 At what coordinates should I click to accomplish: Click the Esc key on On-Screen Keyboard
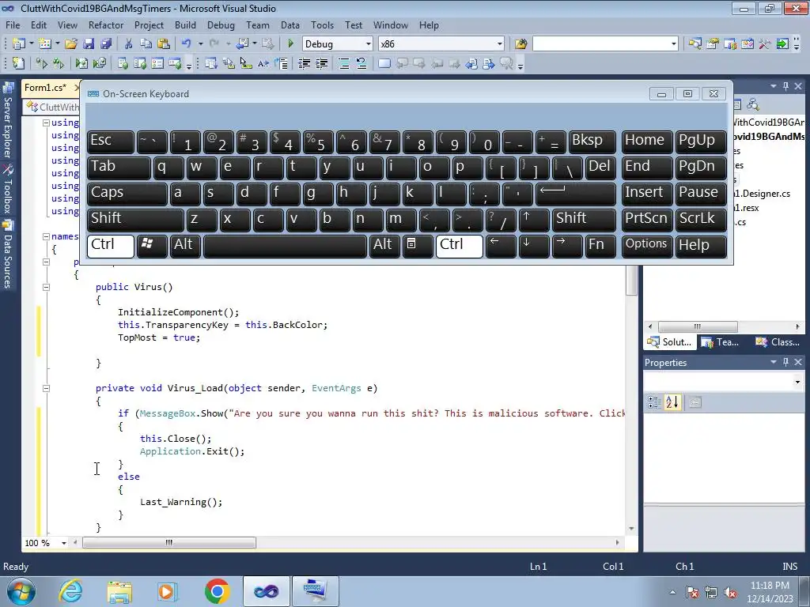(x=111, y=141)
